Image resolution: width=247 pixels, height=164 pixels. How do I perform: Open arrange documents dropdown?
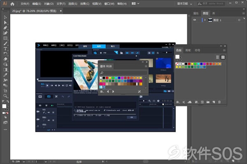coord(135,3)
